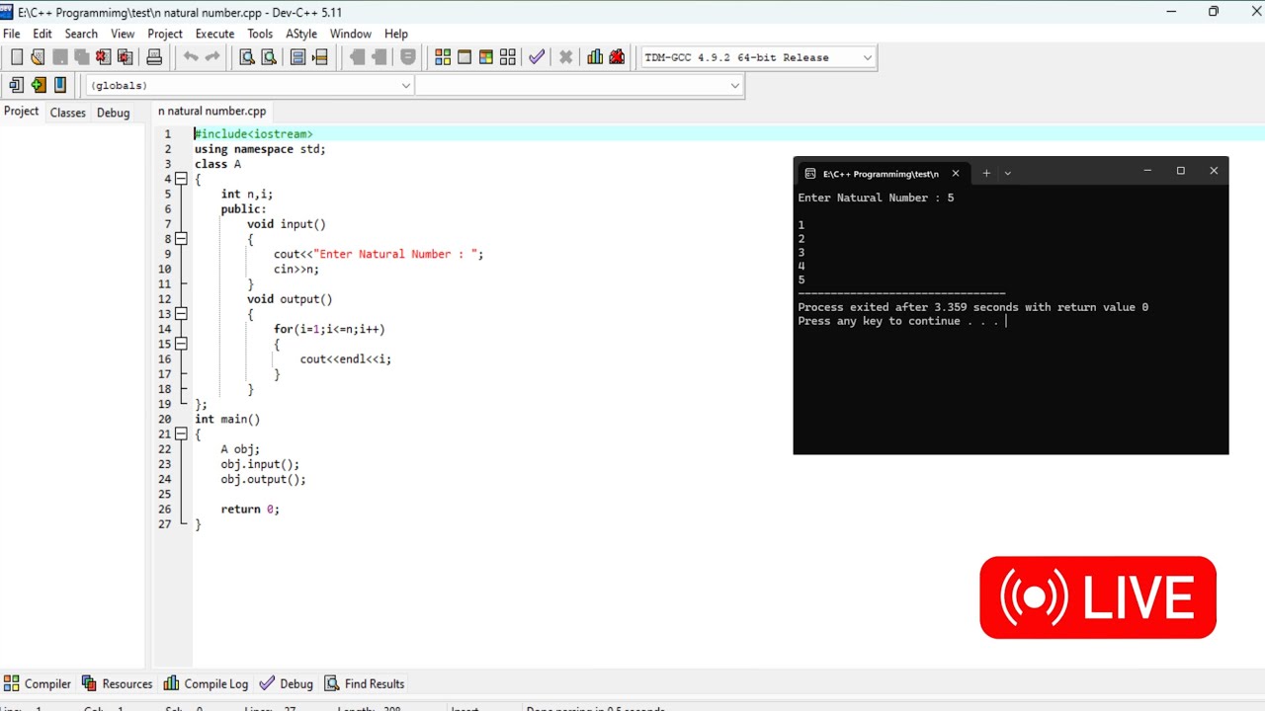Click the Stop Execution X icon
Screen dimensions: 1265x711
pos(565,57)
